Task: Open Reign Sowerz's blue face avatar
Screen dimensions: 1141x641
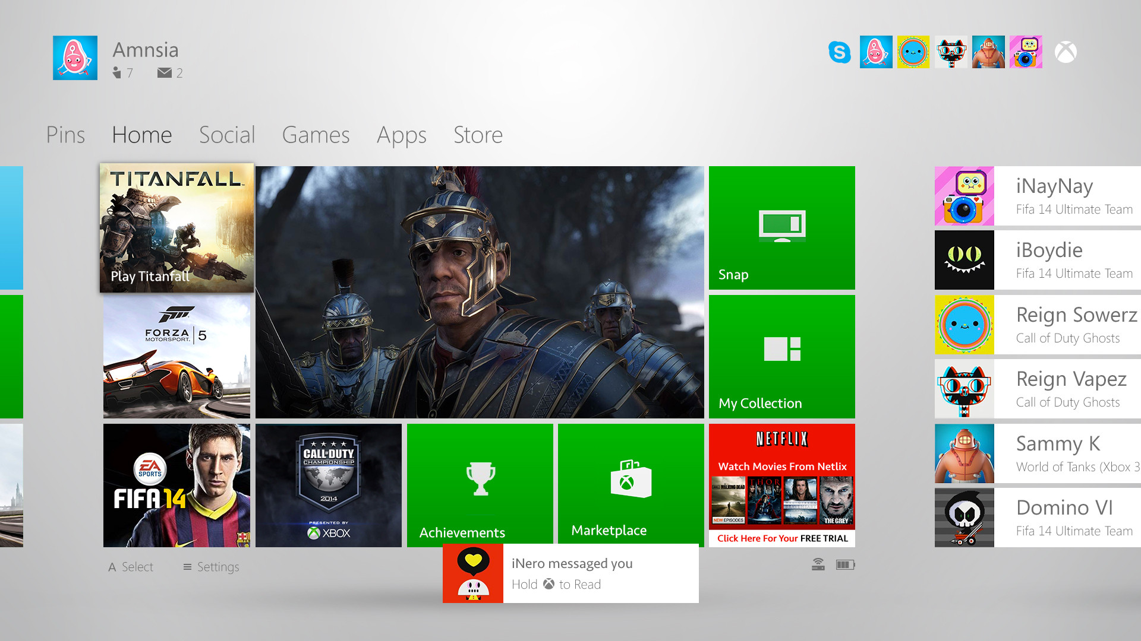Action: (965, 325)
